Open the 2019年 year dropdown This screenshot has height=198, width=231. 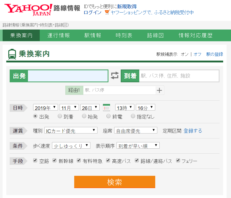pos(45,107)
